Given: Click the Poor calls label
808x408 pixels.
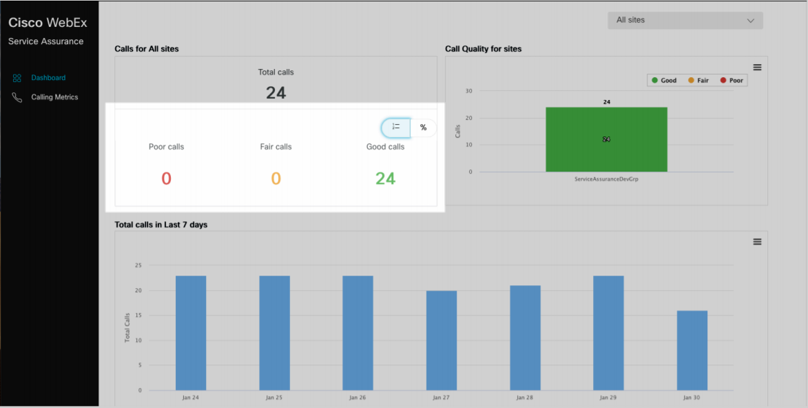Looking at the screenshot, I should point(167,147).
